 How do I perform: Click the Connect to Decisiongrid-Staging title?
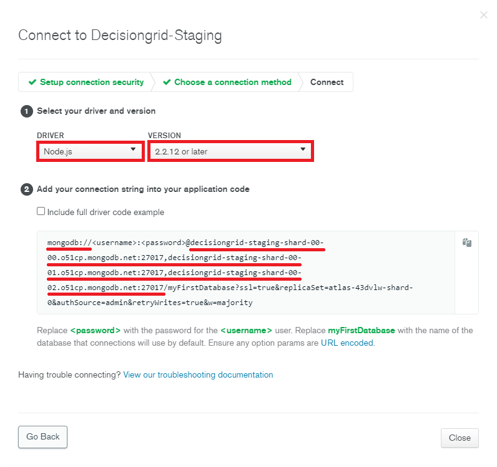click(x=120, y=35)
